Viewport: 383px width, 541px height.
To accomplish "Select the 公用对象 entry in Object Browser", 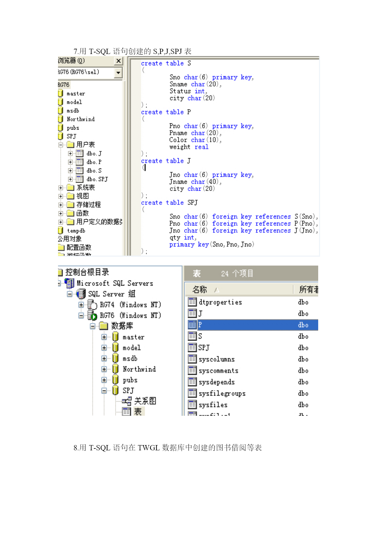I will [x=70, y=239].
